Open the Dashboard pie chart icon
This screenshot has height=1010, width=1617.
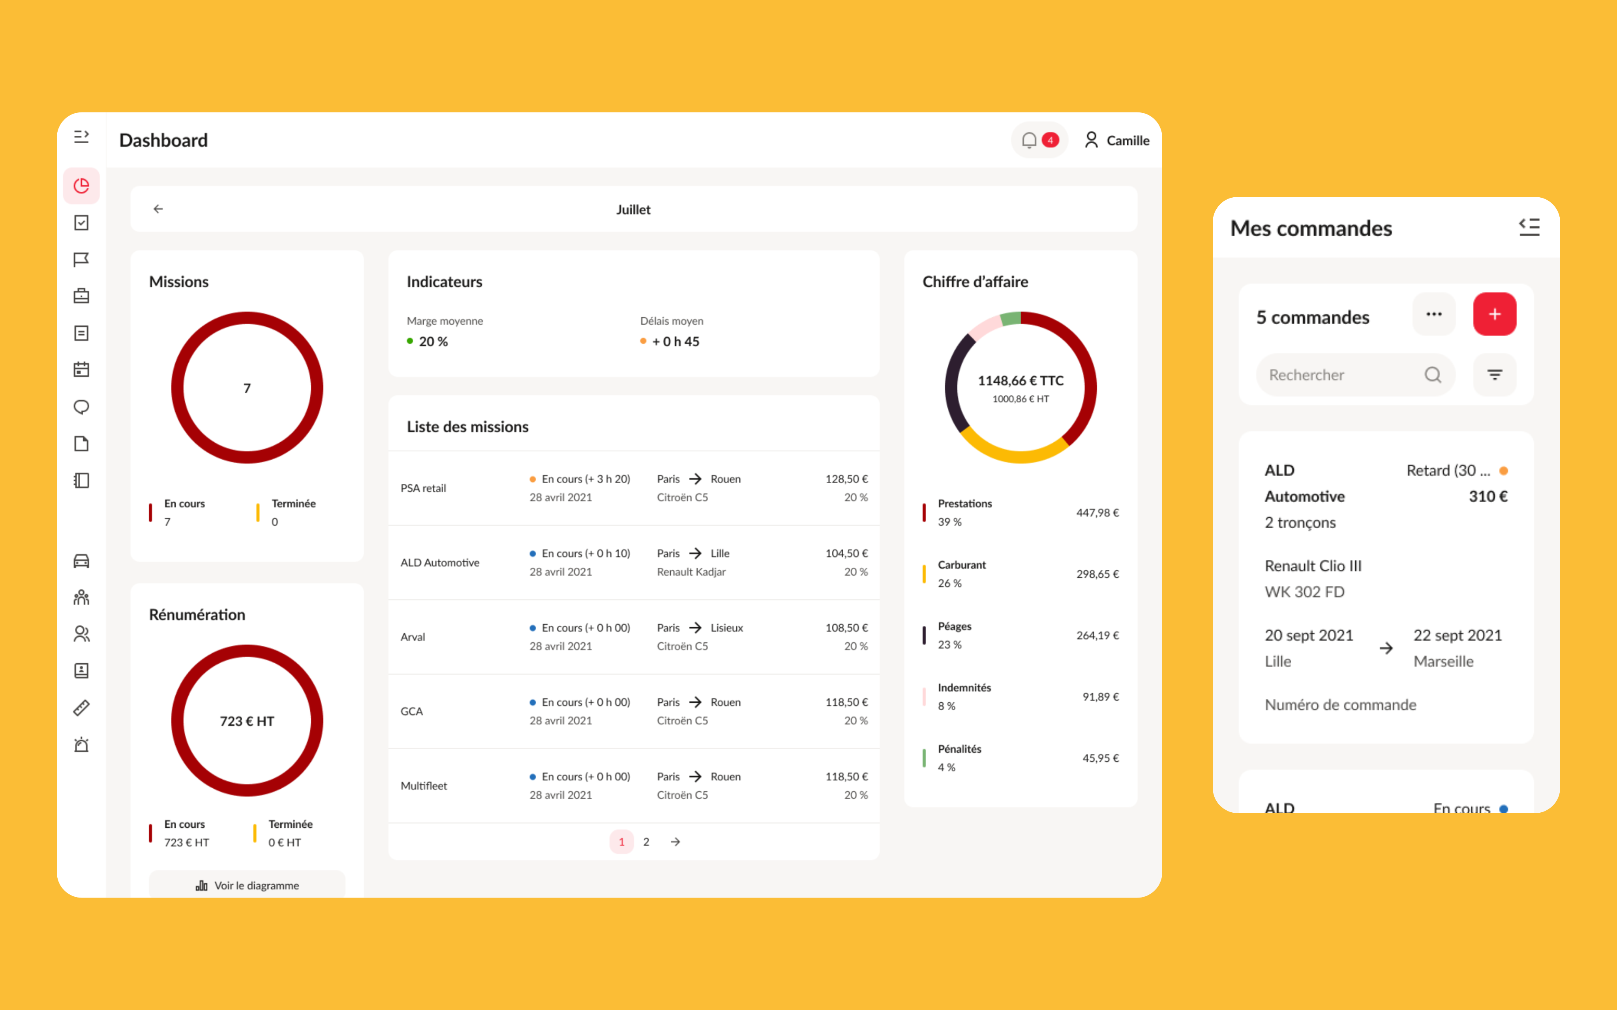point(81,186)
